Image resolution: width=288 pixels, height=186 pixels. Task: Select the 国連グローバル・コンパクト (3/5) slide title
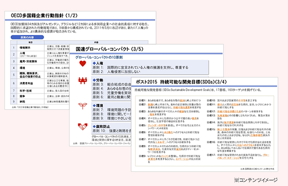point(109,49)
